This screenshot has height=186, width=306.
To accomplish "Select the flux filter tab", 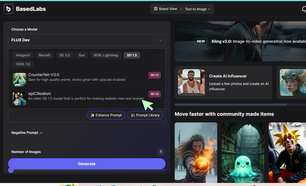I will tap(82, 55).
